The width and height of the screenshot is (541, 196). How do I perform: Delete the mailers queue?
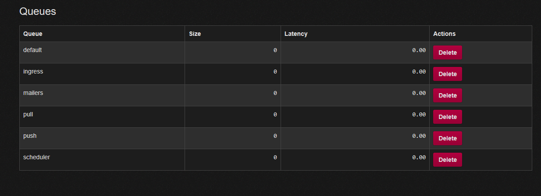[x=447, y=95]
